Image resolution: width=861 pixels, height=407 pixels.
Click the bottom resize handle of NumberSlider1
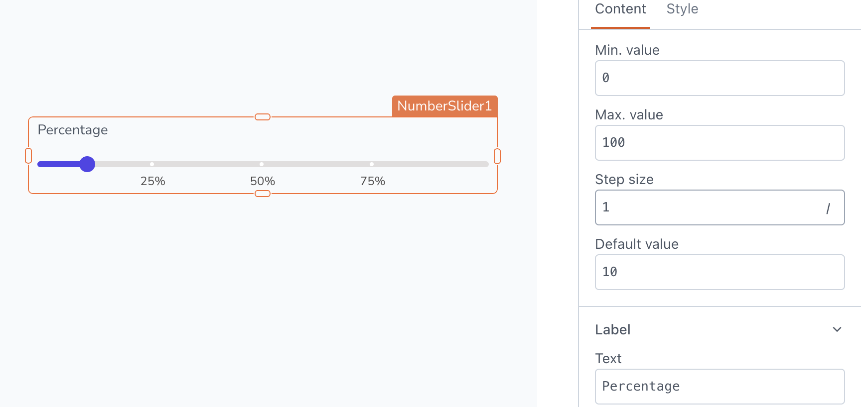263,194
